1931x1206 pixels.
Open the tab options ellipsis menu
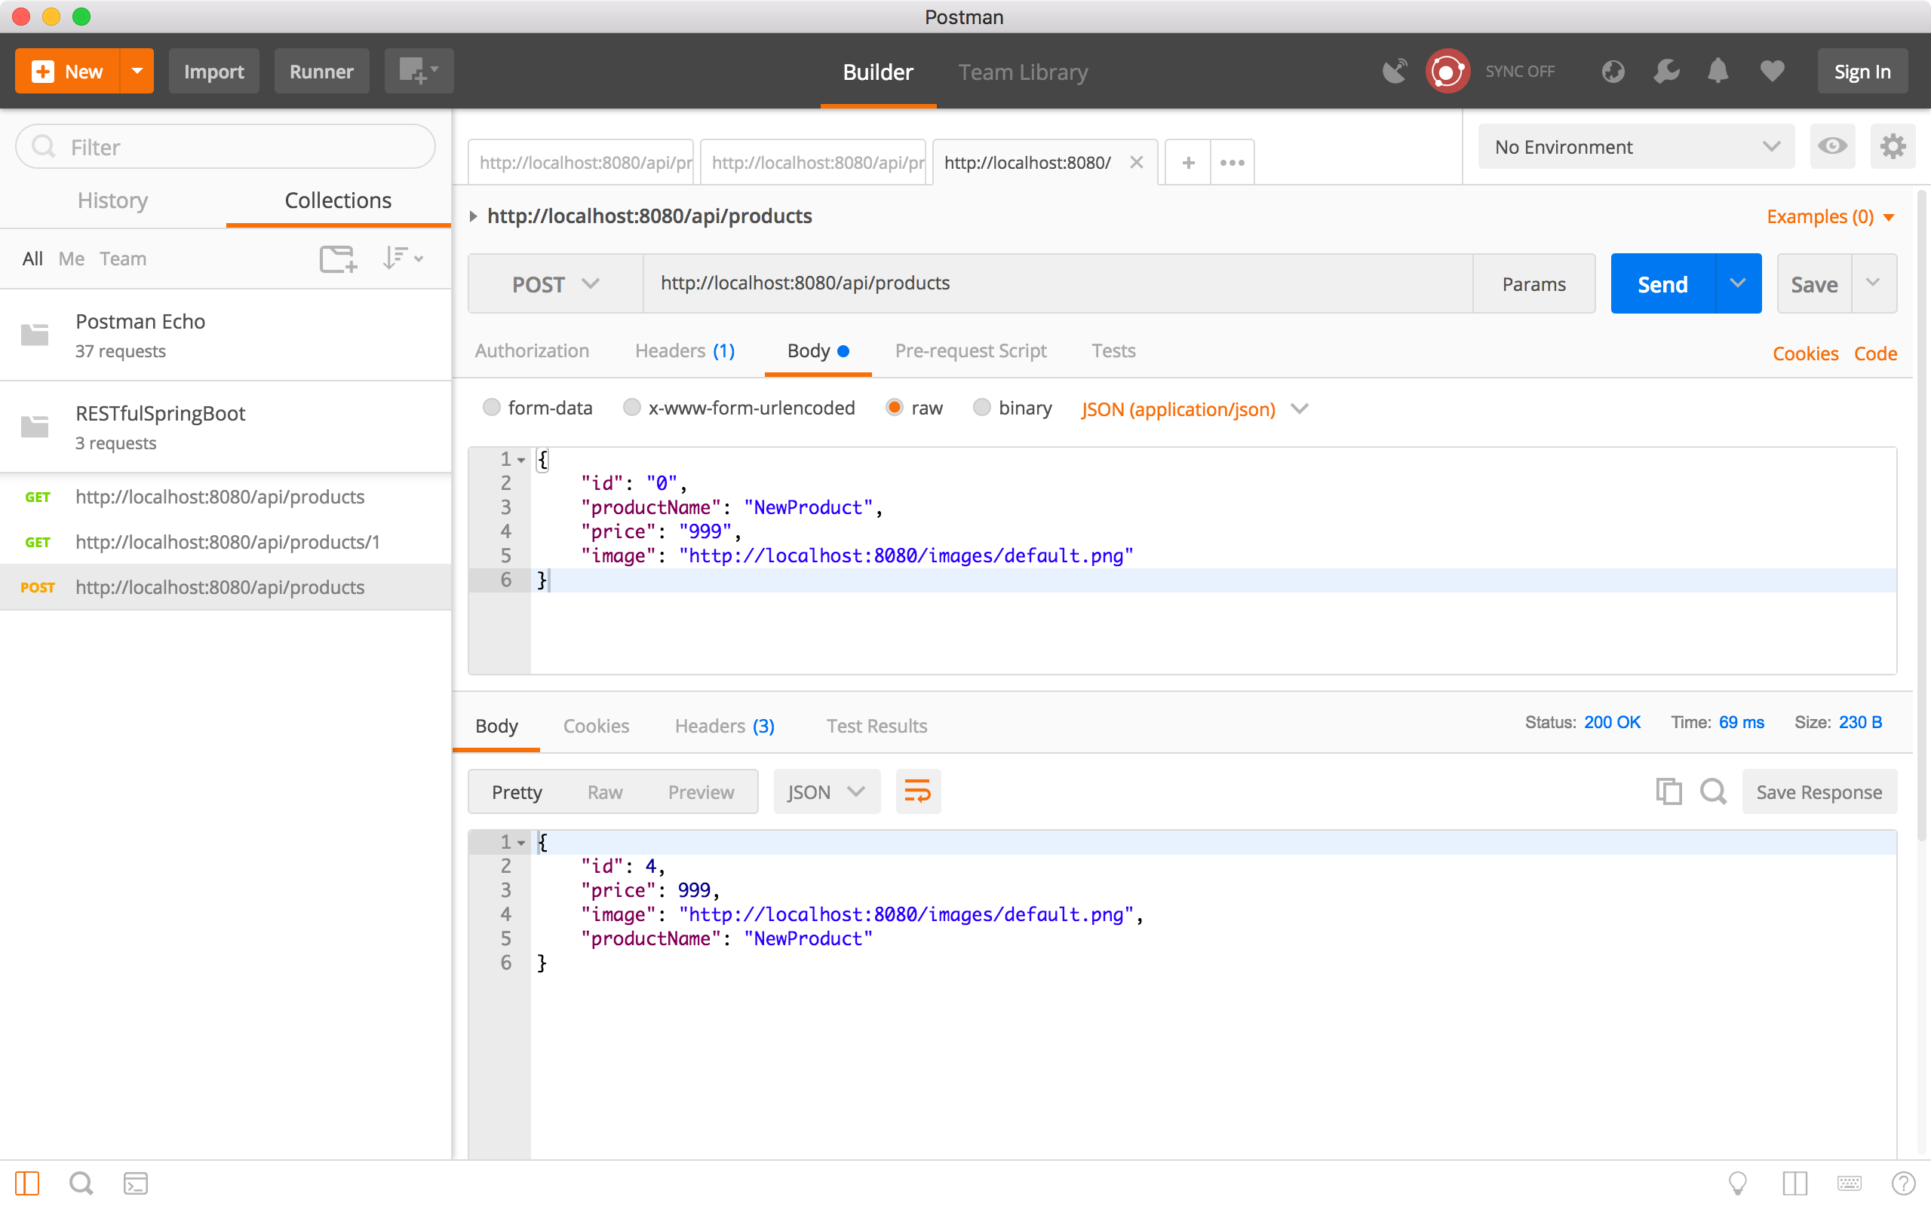click(1232, 162)
